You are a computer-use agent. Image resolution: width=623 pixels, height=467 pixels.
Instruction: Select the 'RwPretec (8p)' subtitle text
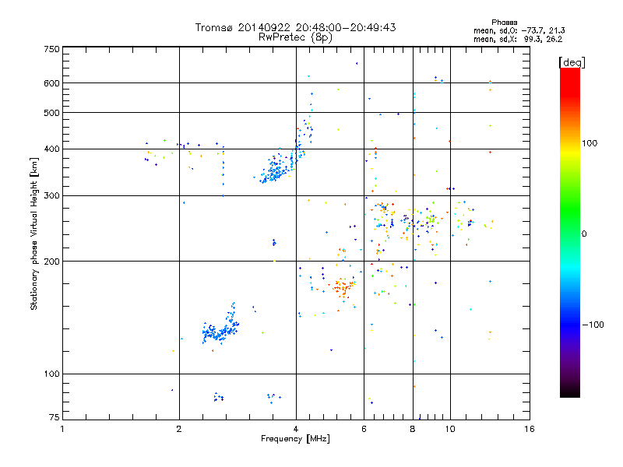point(295,37)
